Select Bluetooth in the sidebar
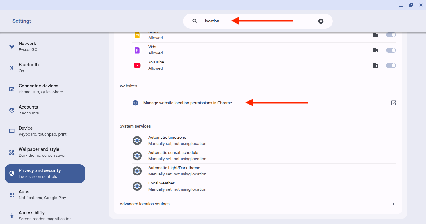The image size is (426, 224). [29, 68]
